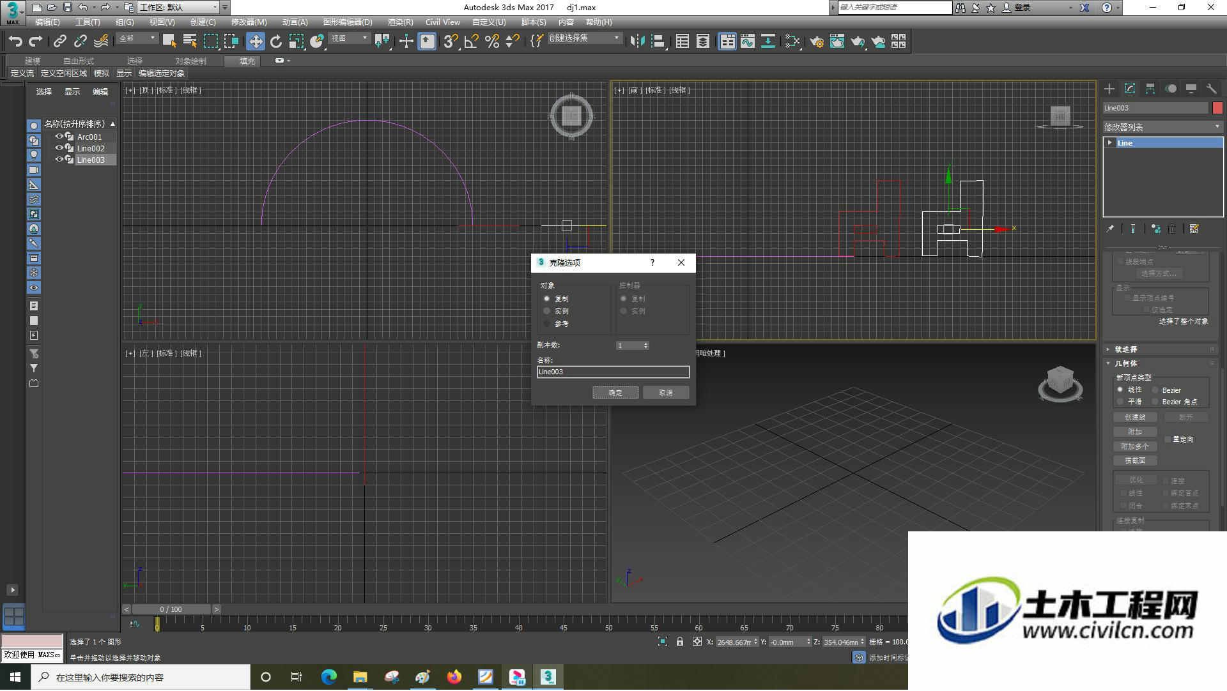Image resolution: width=1227 pixels, height=691 pixels.
Task: Open the 渲染(R) menu
Action: coord(401,22)
